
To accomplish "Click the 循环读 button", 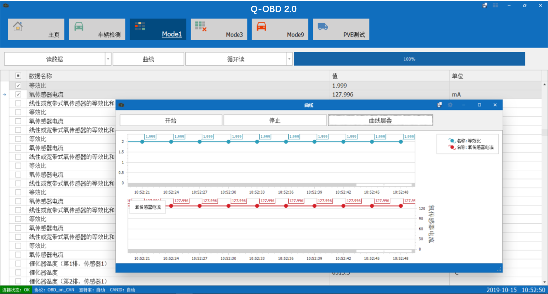I will click(236, 59).
